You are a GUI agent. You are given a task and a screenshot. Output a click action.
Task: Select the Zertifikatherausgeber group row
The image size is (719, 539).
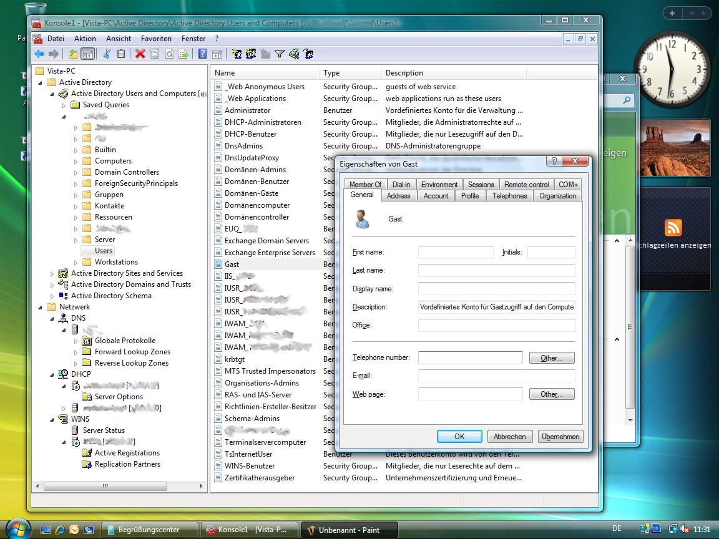pyautogui.click(x=260, y=478)
